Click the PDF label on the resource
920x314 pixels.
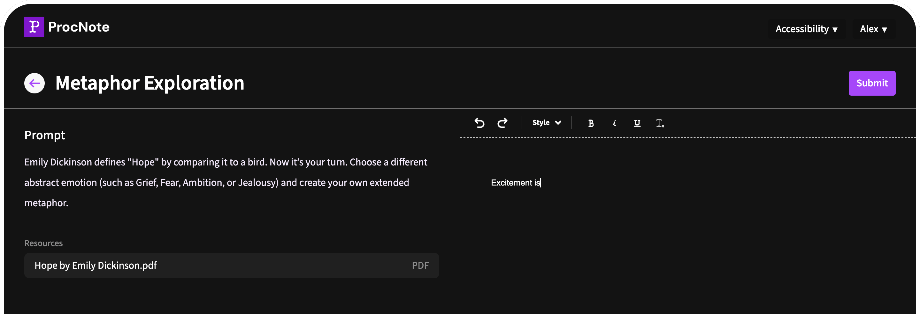(420, 266)
